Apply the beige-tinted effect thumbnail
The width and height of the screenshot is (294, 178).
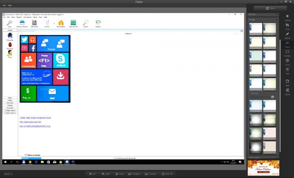pyautogui.click(x=269, y=148)
